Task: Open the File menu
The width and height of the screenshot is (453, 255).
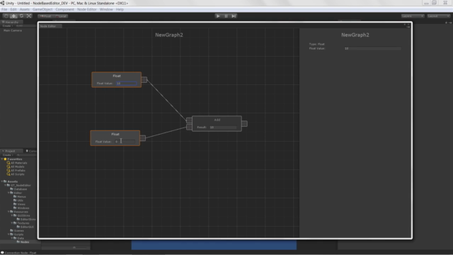Action: click(x=4, y=9)
